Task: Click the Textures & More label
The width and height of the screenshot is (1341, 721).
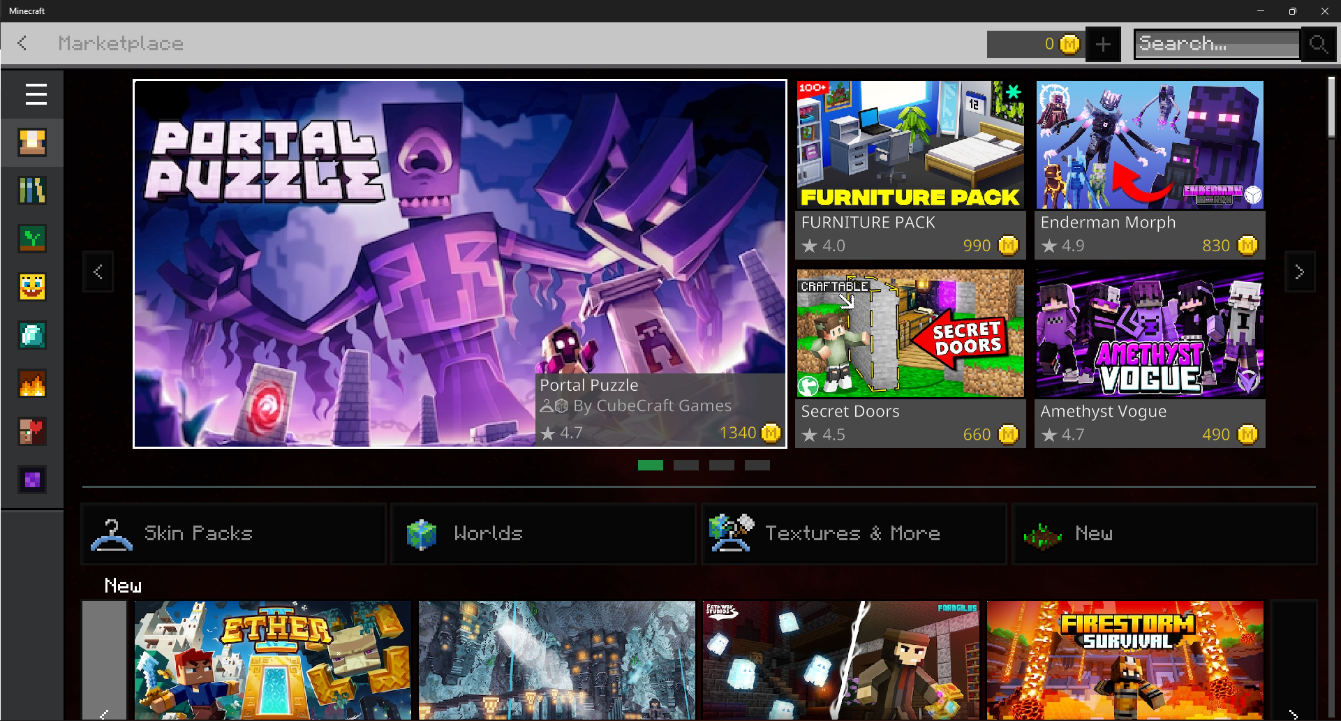Action: [853, 533]
